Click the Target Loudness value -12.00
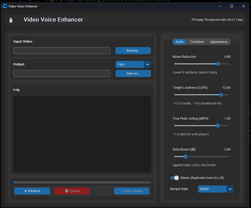The width and height of the screenshot is (251, 208). (x=226, y=88)
